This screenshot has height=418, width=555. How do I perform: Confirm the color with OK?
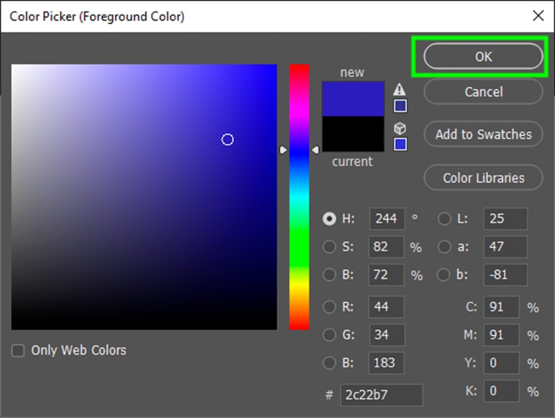pos(483,56)
